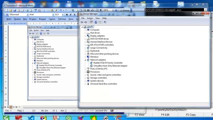213x120 pixels.
Task: Click the Monitors icon in the device tree
Action: pyautogui.click(x=88, y=57)
